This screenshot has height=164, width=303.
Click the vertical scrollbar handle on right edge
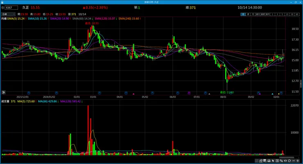tap(301, 84)
